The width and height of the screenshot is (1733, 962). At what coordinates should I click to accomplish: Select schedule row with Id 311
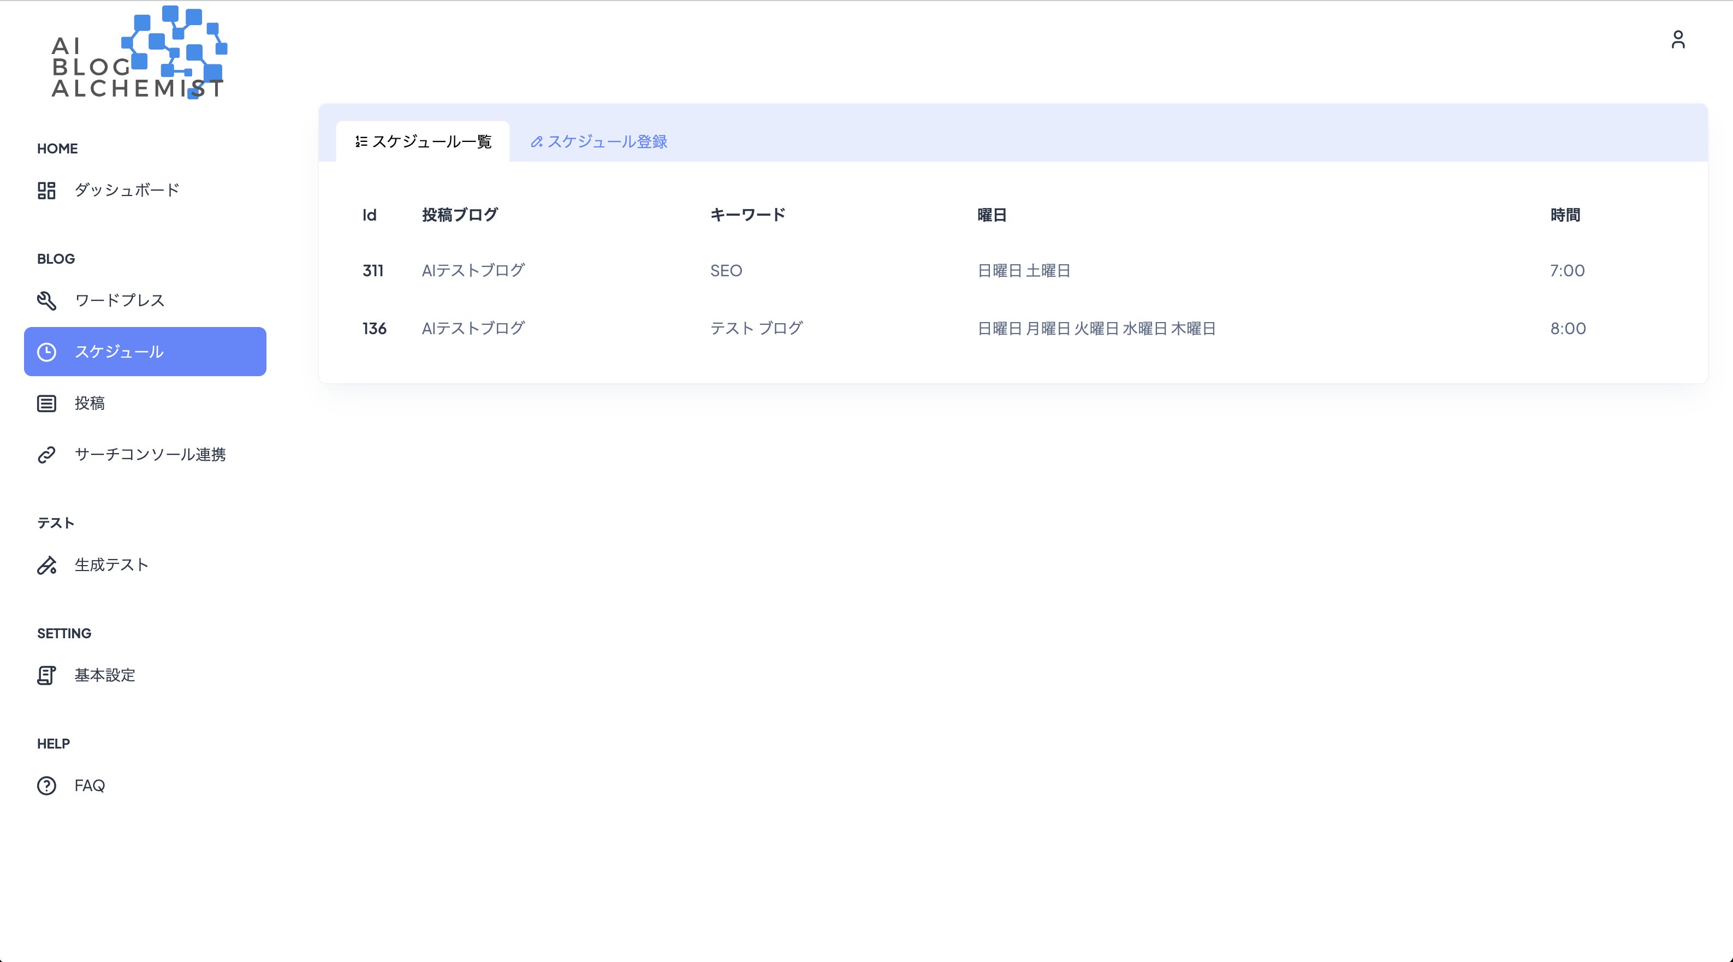click(x=373, y=270)
